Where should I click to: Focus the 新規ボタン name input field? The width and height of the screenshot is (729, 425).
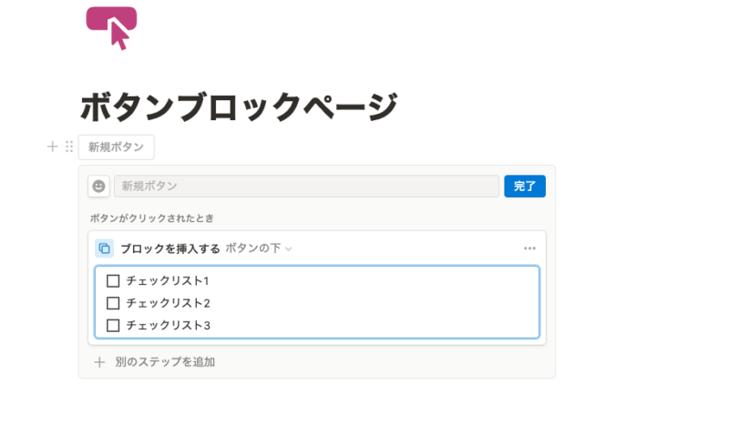(x=306, y=187)
